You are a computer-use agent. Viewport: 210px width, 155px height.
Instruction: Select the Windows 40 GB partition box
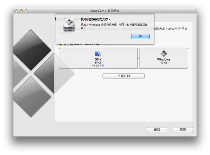click(164, 58)
